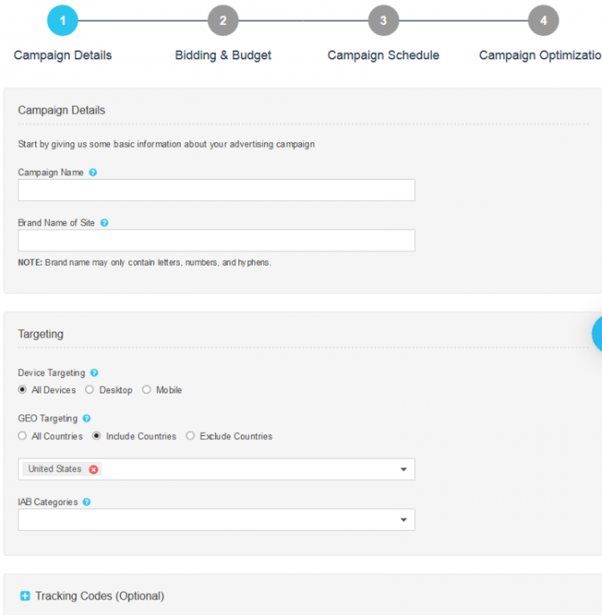This screenshot has width=602, height=615.
Task: Go to step 4 Campaign Optimization
Action: point(543,20)
